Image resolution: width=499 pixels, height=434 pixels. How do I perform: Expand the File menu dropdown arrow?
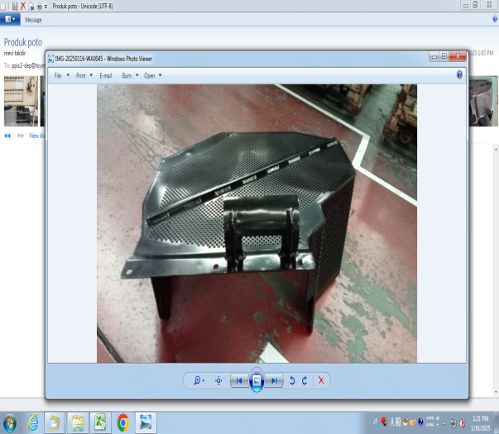[68, 75]
